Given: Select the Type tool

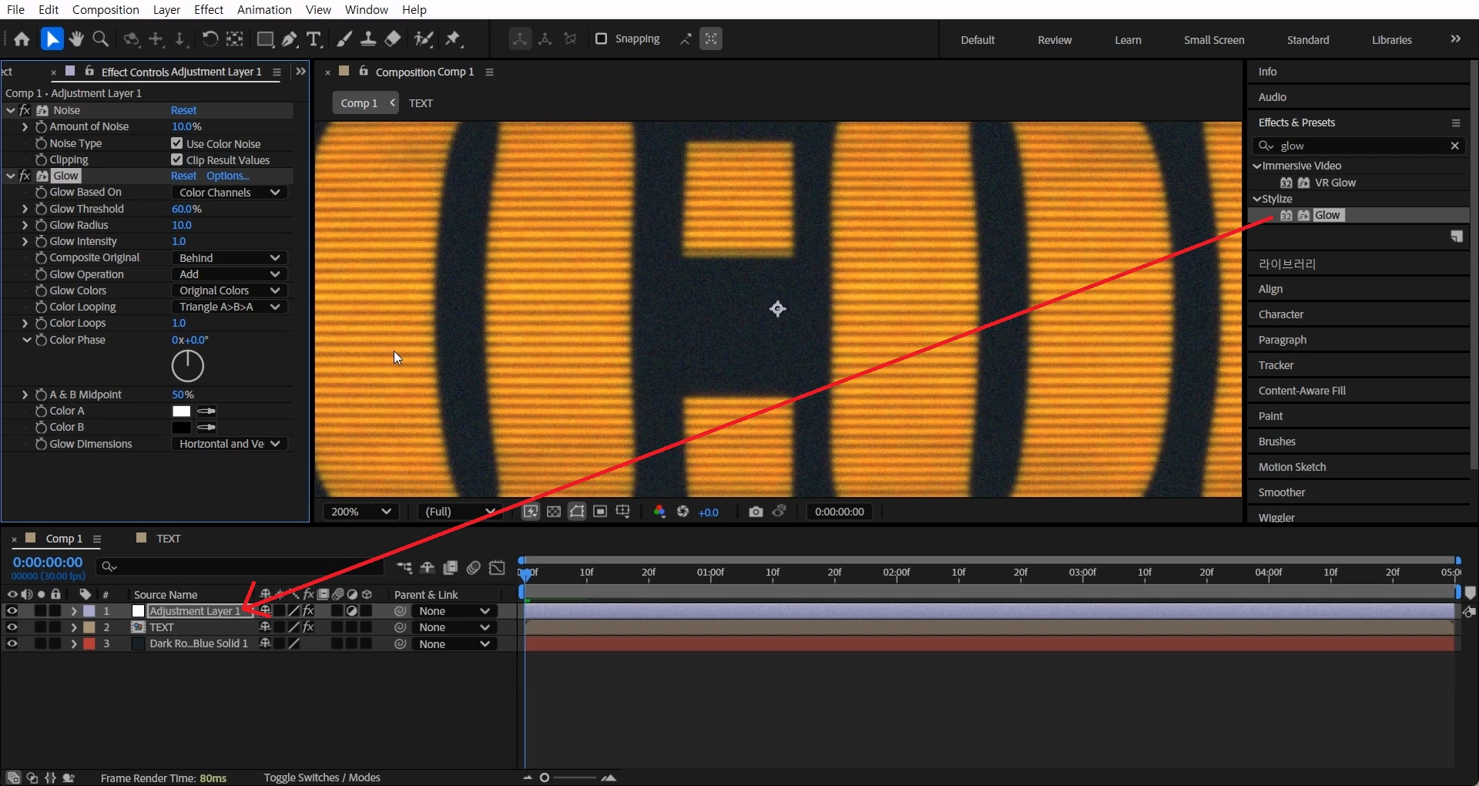Looking at the screenshot, I should (314, 39).
